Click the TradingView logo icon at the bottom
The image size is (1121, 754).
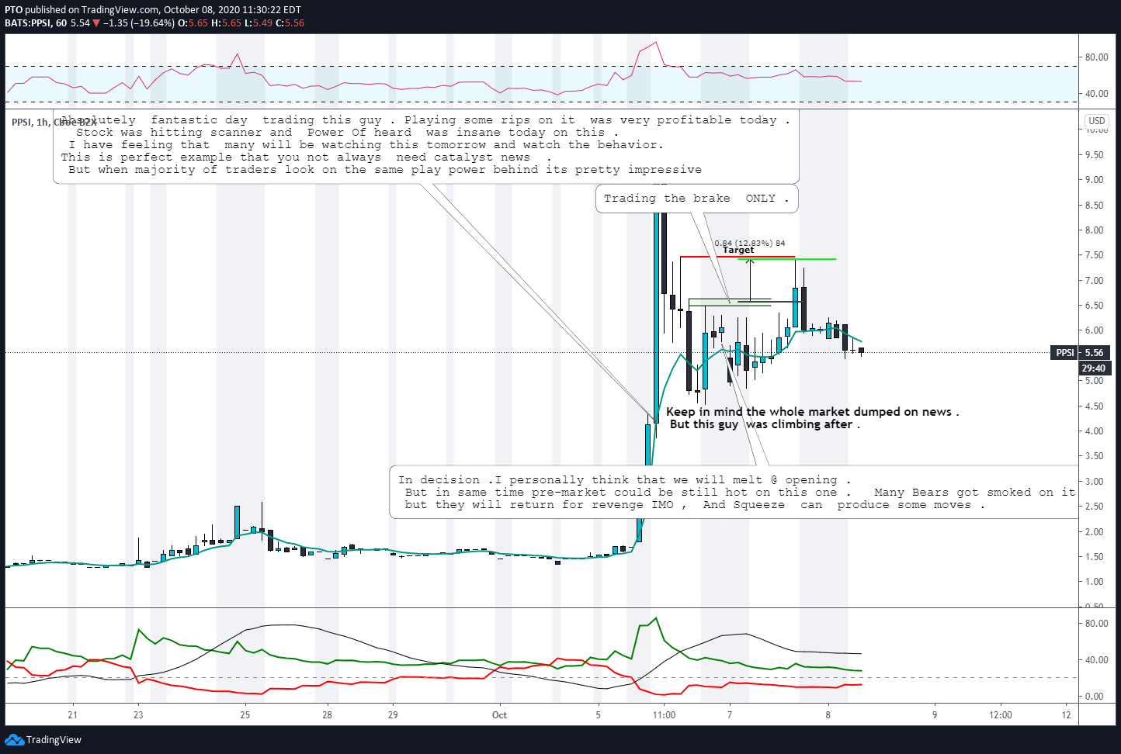pos(14,739)
